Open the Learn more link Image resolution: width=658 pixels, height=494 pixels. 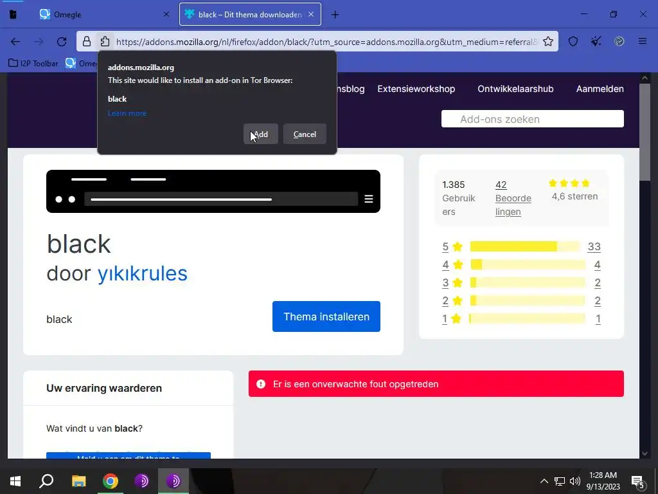tap(127, 113)
